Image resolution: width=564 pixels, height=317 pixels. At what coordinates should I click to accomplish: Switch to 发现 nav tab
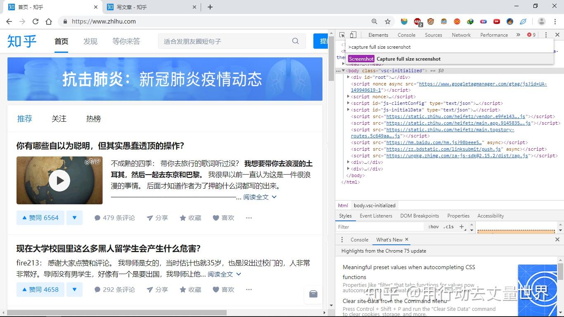[x=90, y=41]
